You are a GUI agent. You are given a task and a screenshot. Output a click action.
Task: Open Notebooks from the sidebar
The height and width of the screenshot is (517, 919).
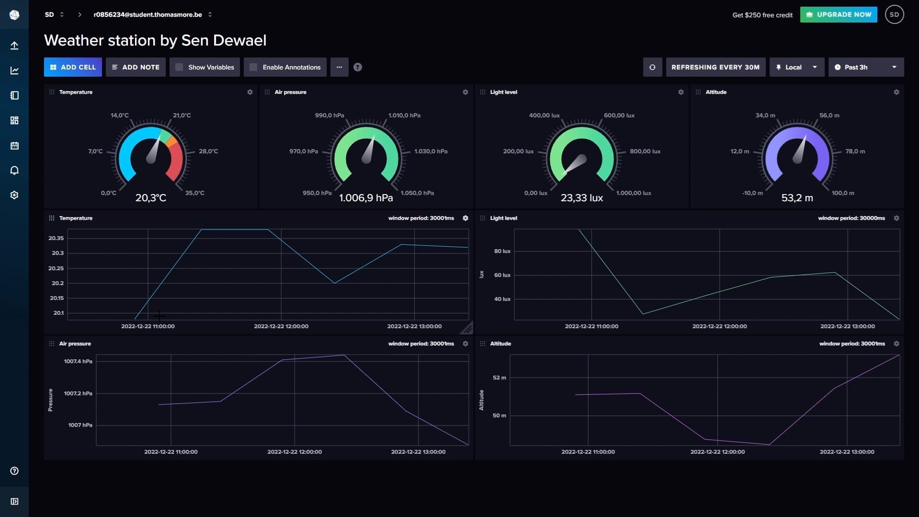(x=14, y=95)
